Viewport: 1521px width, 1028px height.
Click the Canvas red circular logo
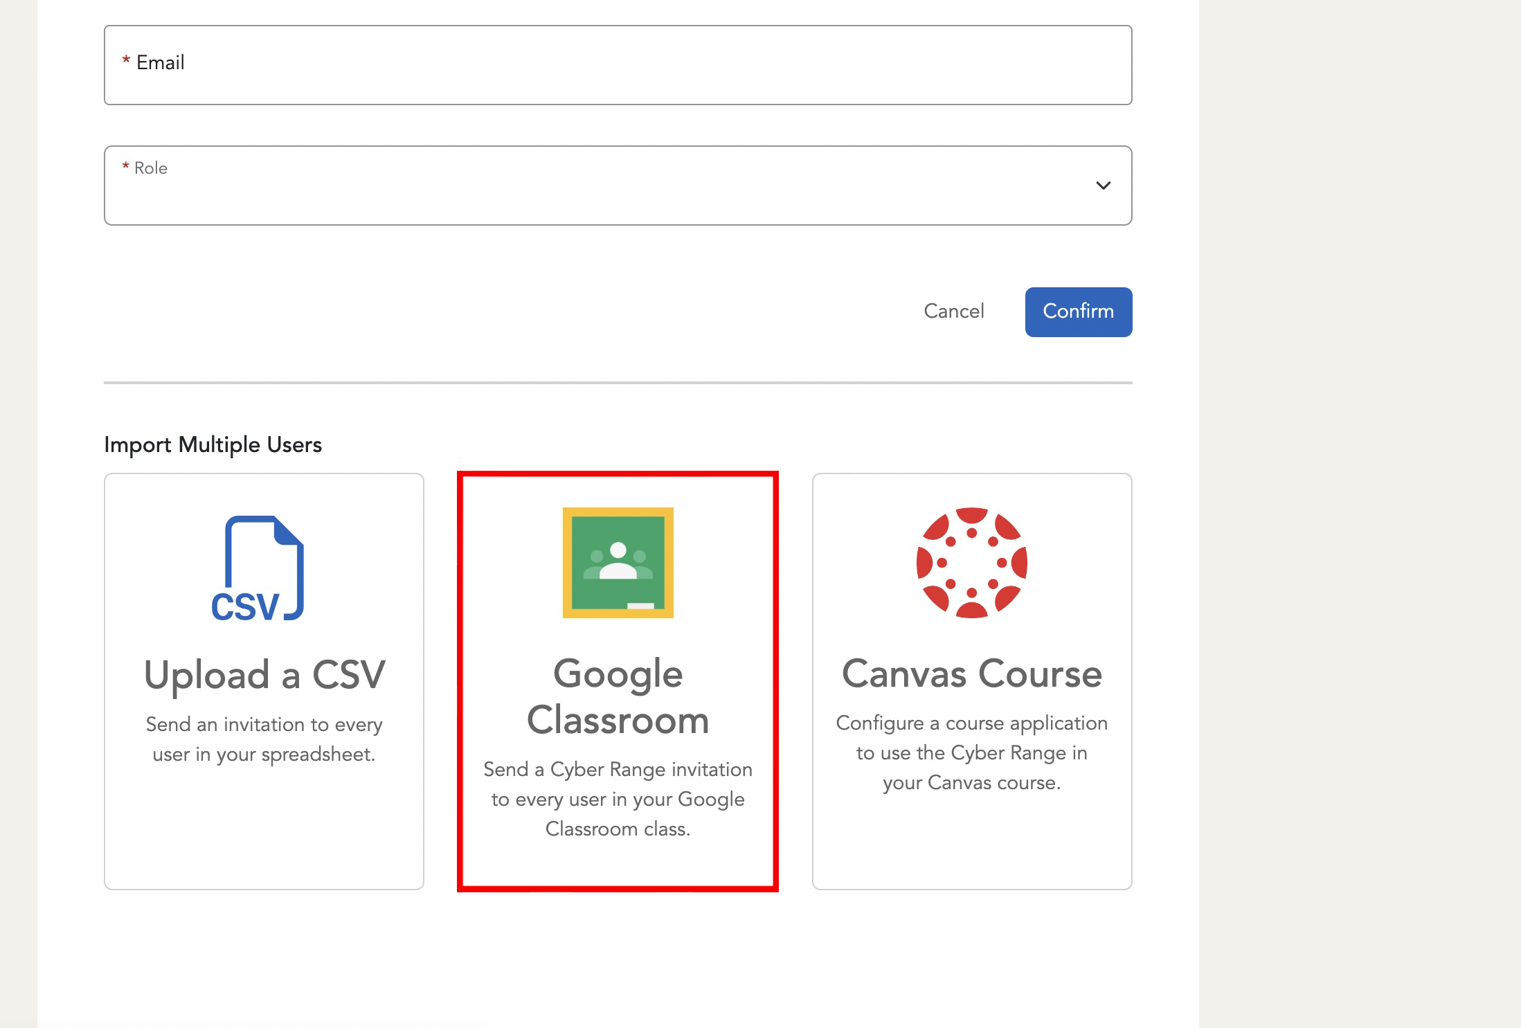[972, 563]
